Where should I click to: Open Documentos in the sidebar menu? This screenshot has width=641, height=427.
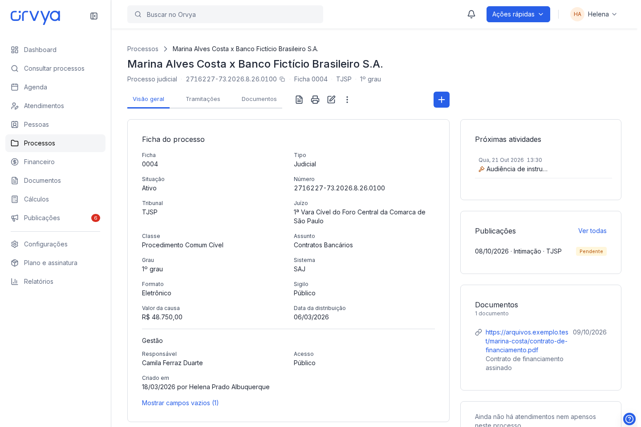tap(55, 181)
